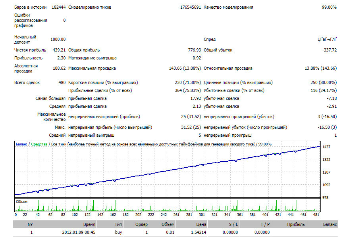The image size is (349, 237).
Task: Click the Время column header
Action: coord(65,224)
